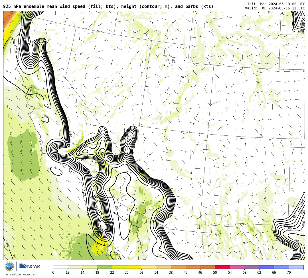The height and width of the screenshot is (278, 308).
Task: Click the colorbar tick label 22
Action: (x=112, y=273)
